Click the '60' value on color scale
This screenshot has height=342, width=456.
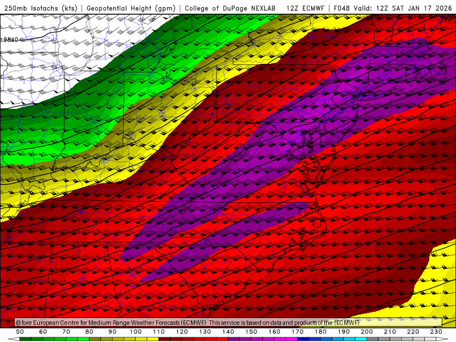pos(43,332)
